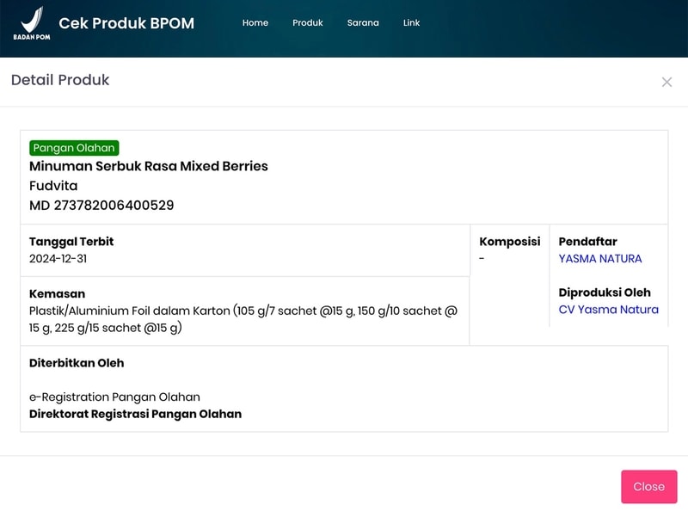
Task: Click the MD 273782006400529 registration number
Action: tap(101, 206)
